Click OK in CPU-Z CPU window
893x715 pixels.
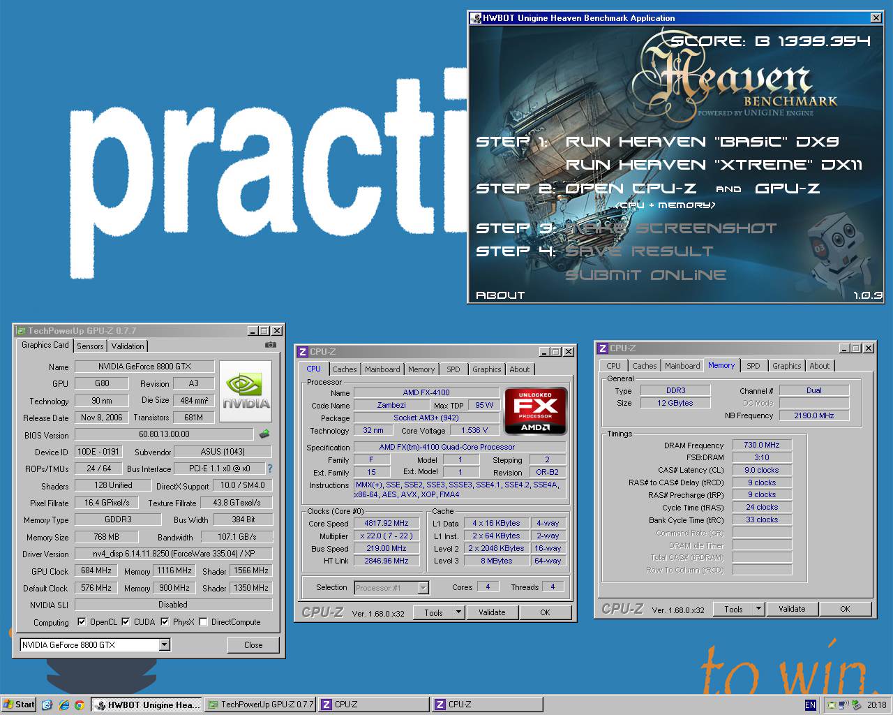pos(545,612)
